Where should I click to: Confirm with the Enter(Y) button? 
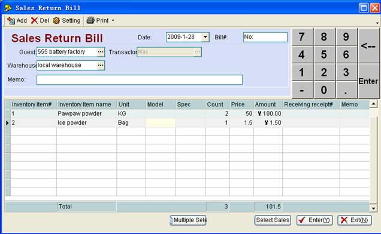click(x=315, y=220)
